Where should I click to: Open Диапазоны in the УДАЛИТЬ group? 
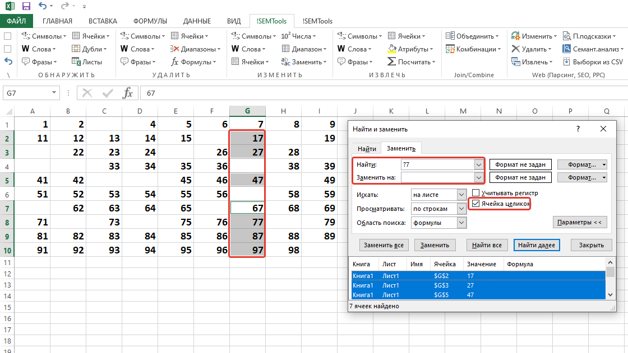click(195, 49)
